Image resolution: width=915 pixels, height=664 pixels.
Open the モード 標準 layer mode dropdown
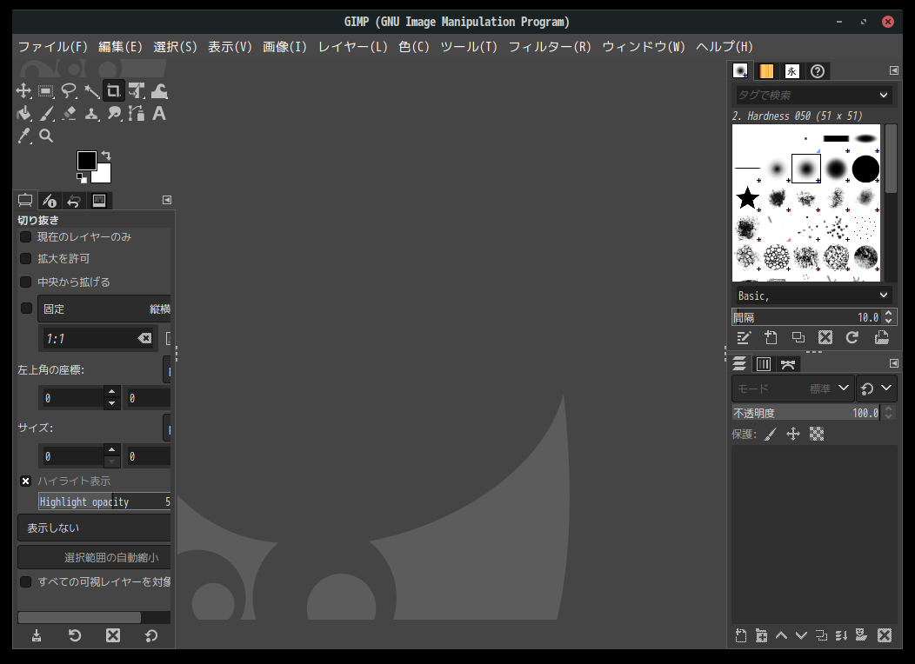pyautogui.click(x=793, y=388)
